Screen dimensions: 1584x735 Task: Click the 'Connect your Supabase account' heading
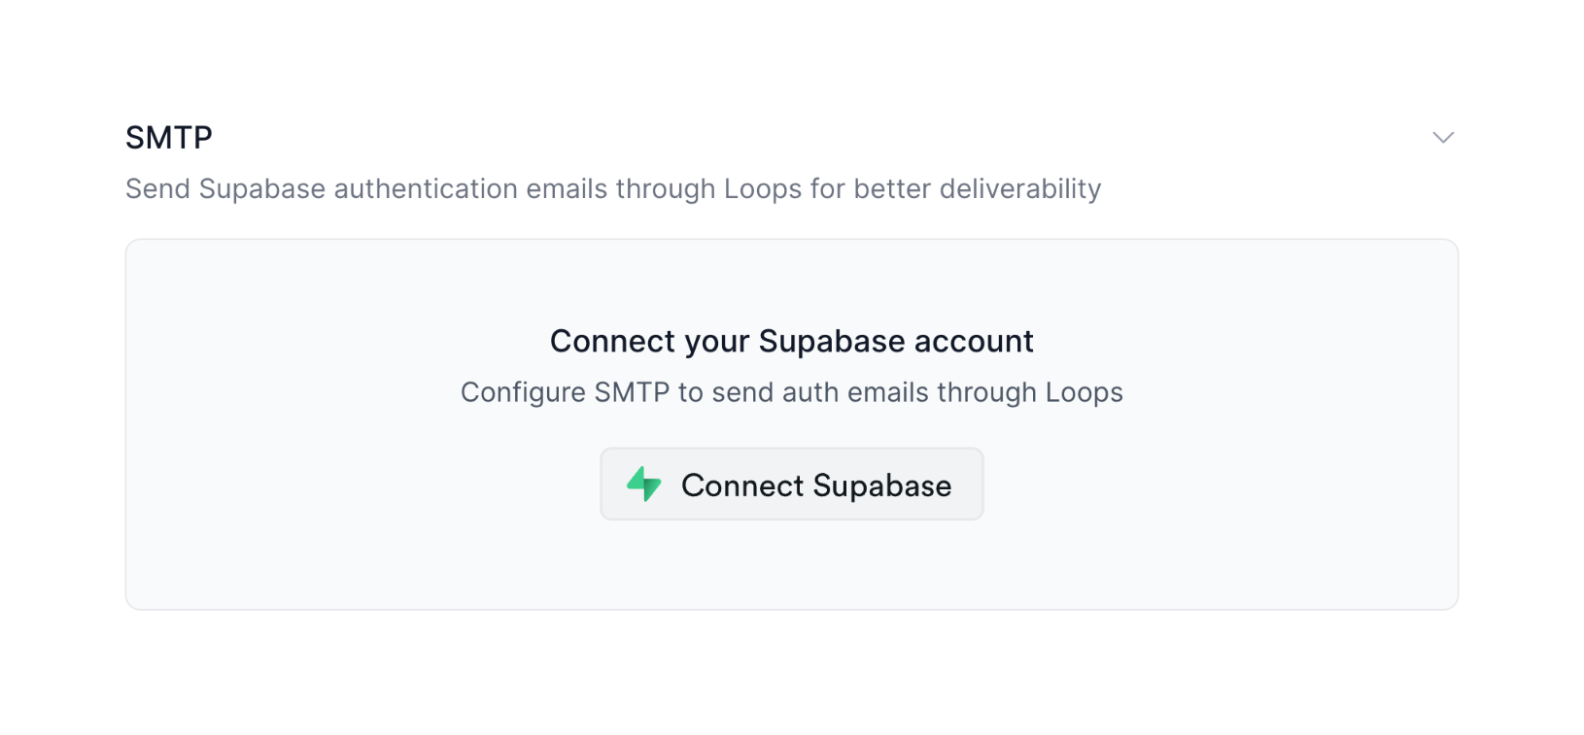tap(791, 341)
